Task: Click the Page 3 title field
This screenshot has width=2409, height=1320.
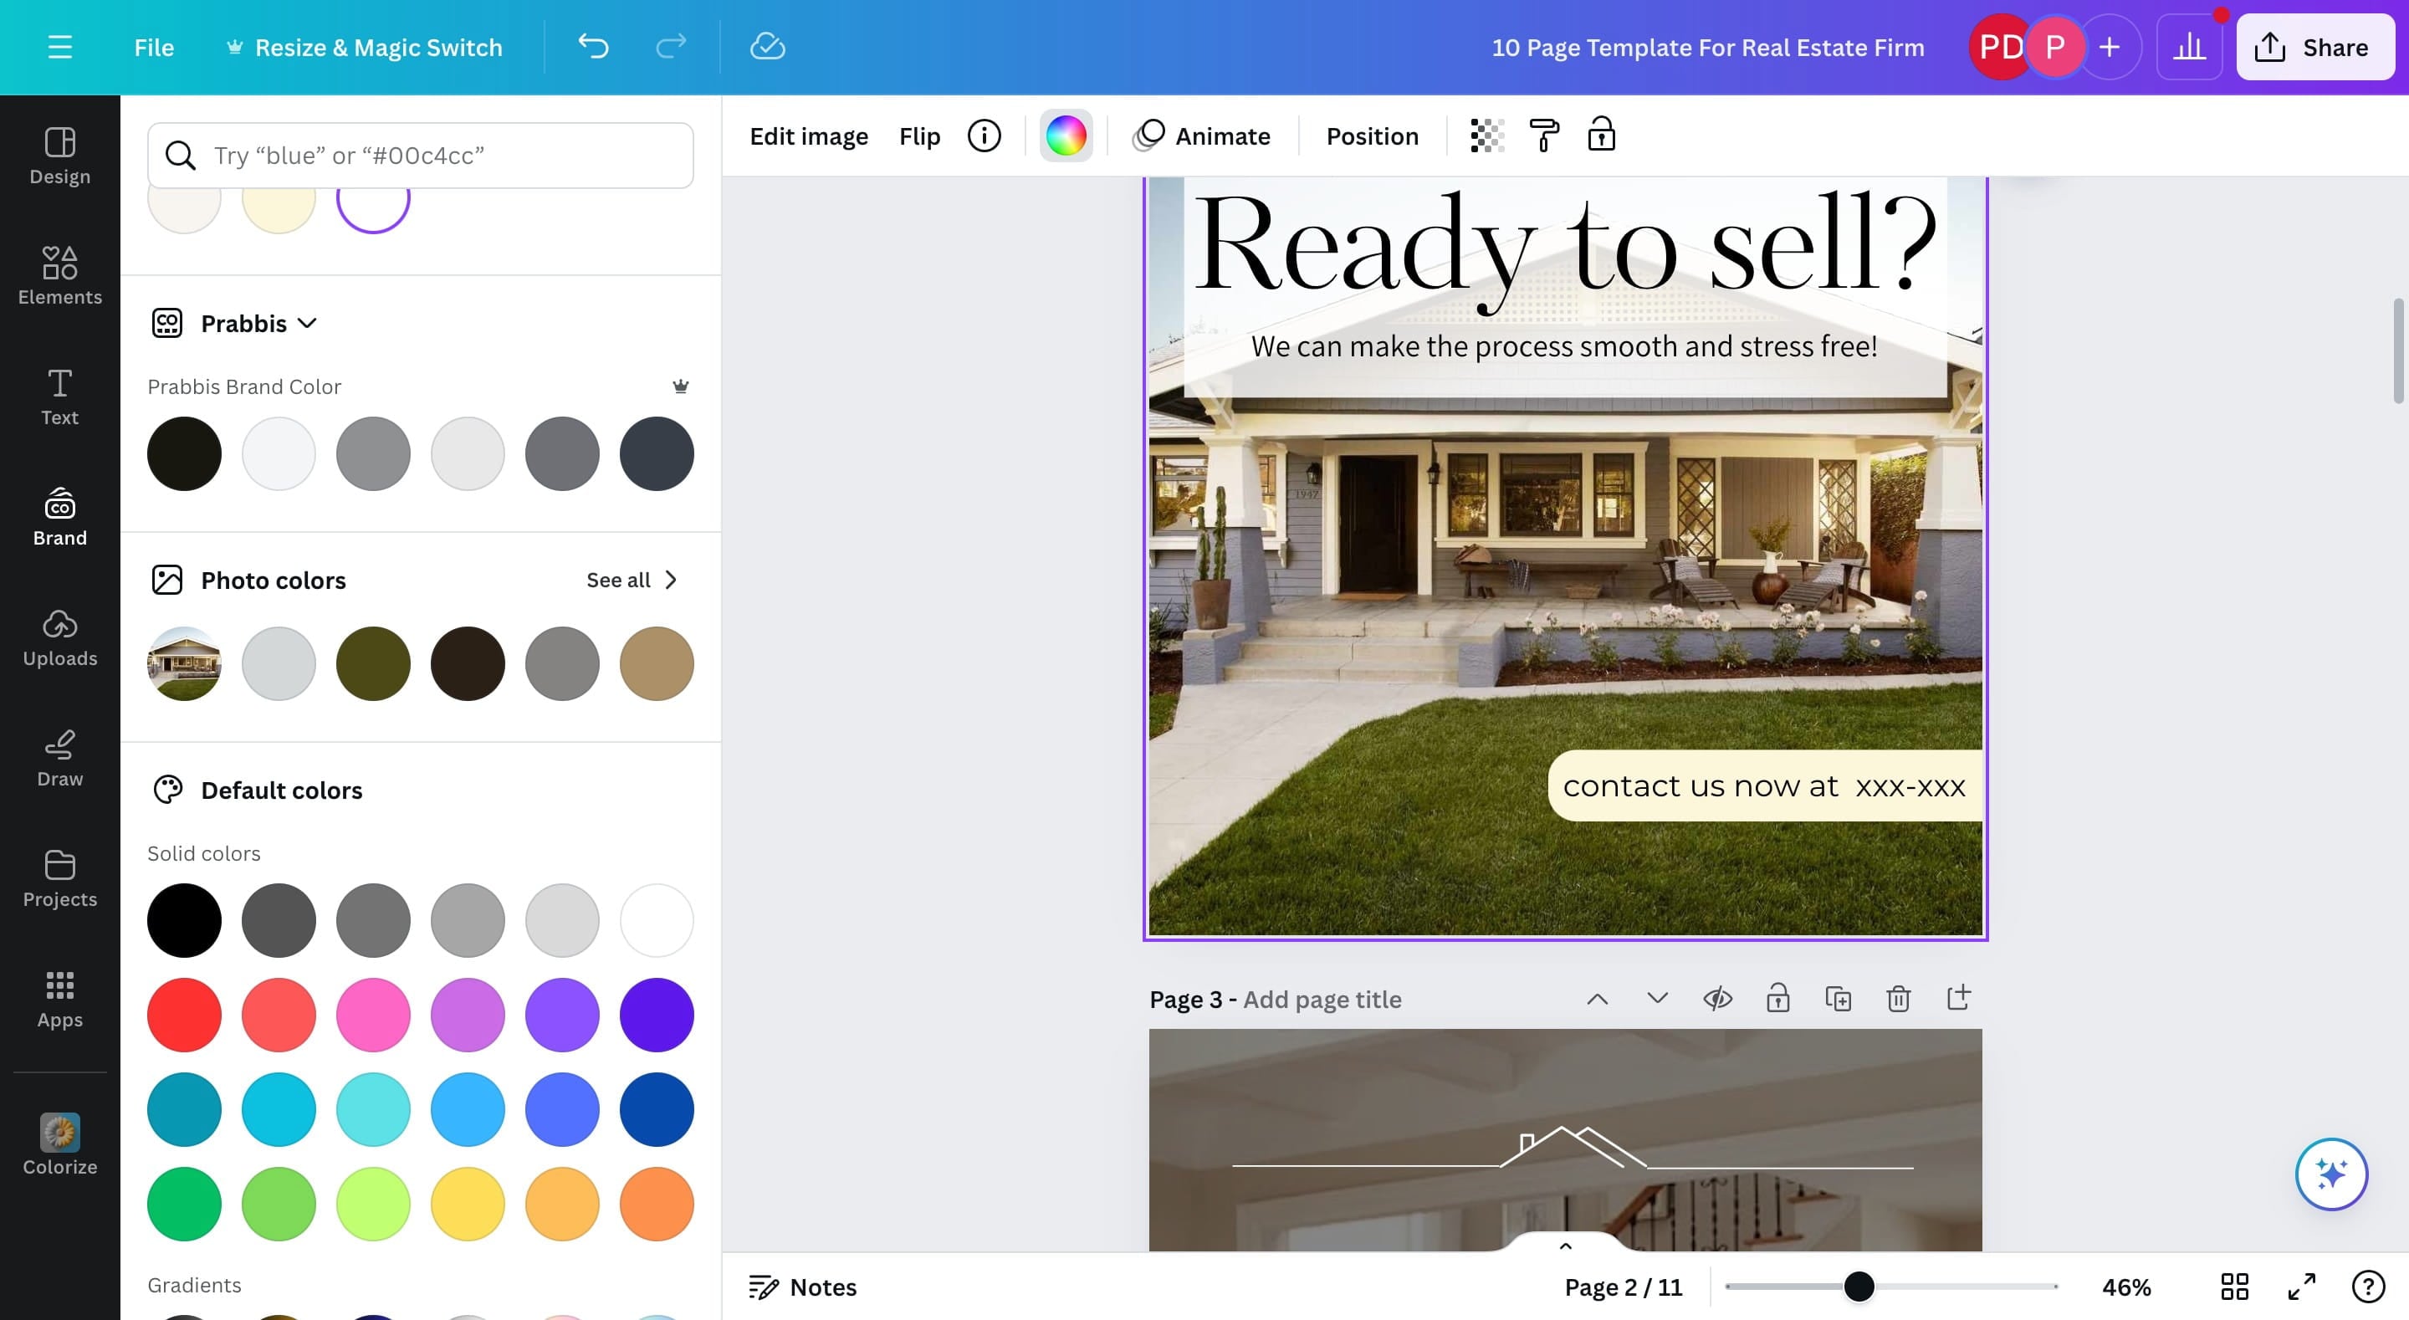Action: [x=1322, y=999]
